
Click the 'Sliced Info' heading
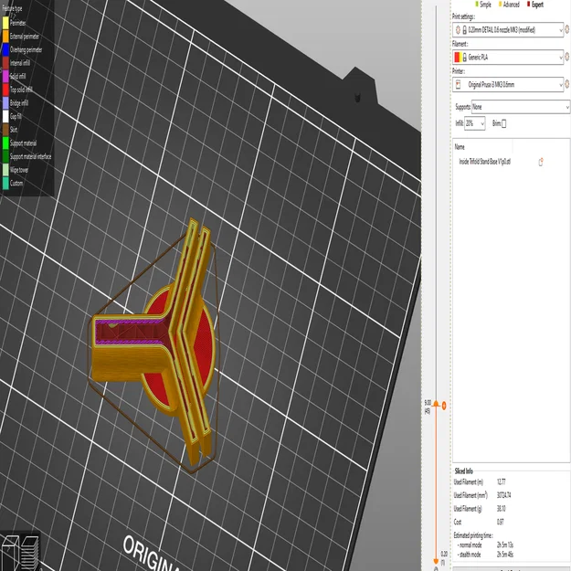click(x=463, y=471)
